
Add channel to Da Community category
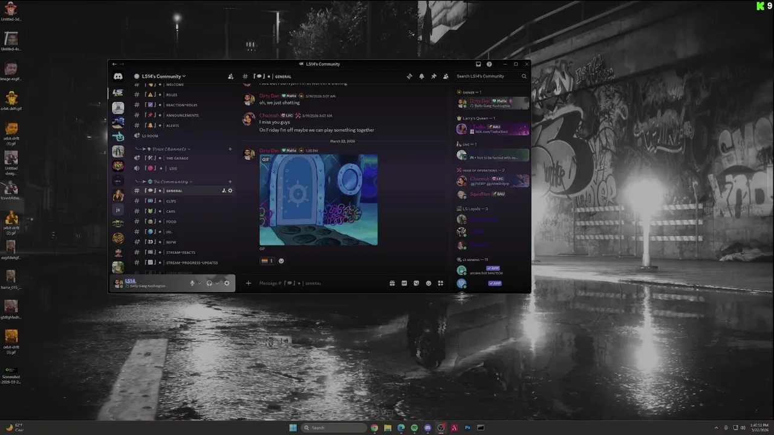(x=230, y=182)
